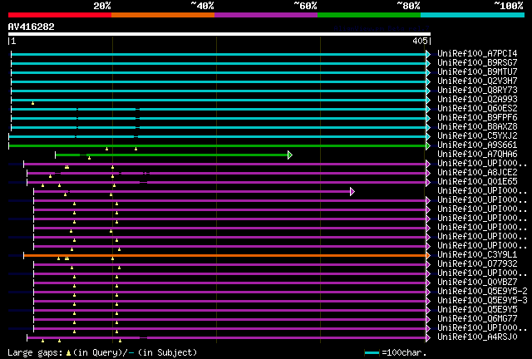Select the UniRef100_B9MTU7 label

(477, 71)
